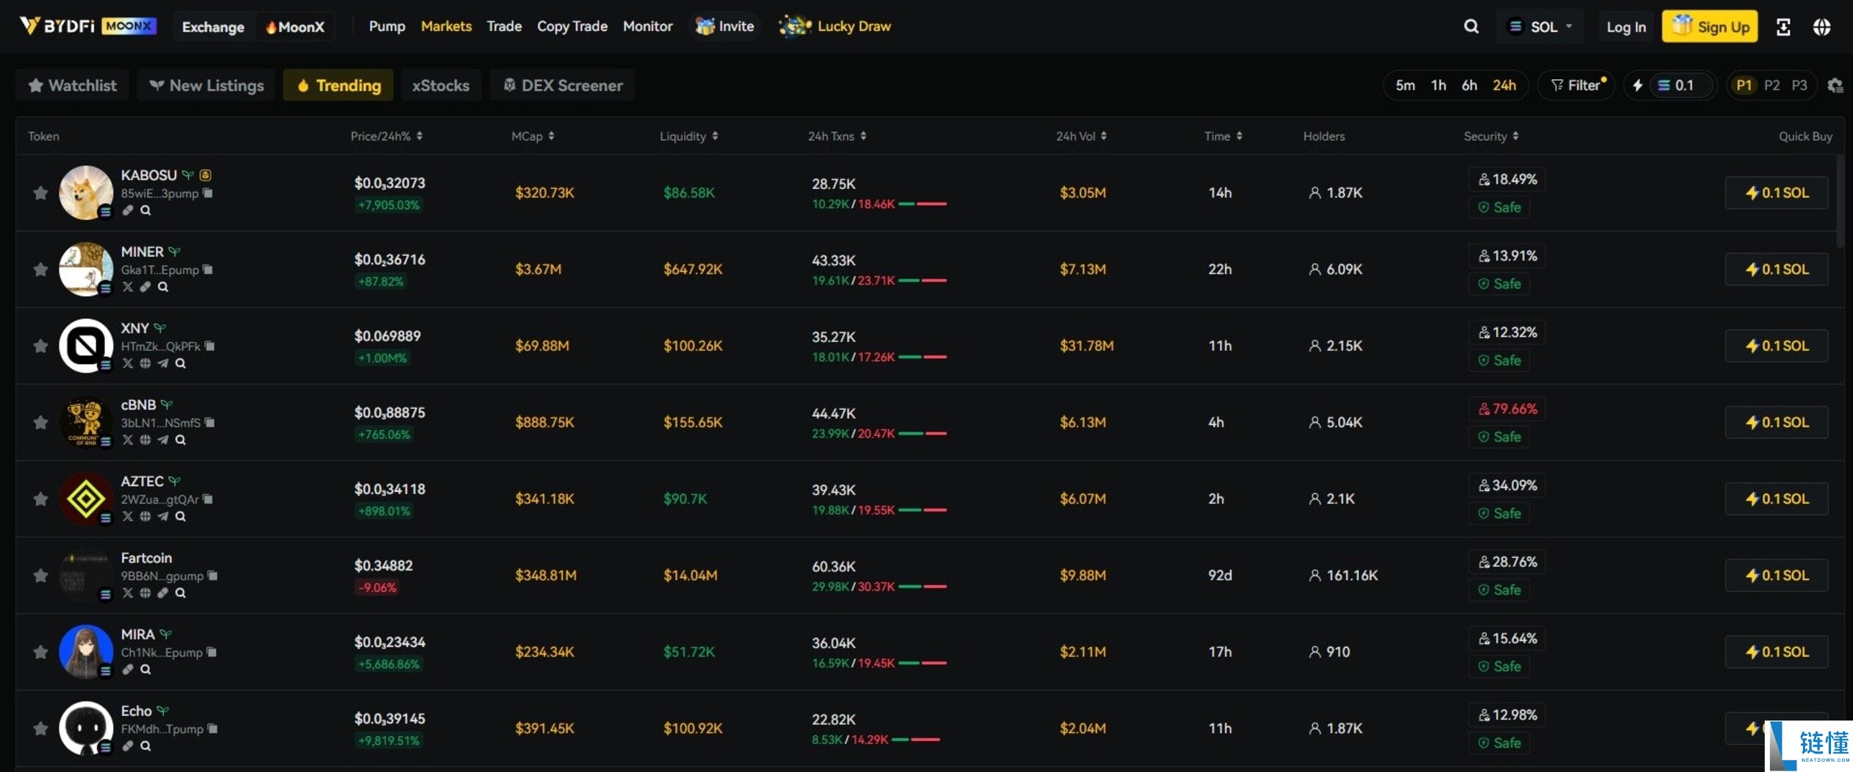
Task: Open the search icon in the header
Action: (x=1470, y=26)
